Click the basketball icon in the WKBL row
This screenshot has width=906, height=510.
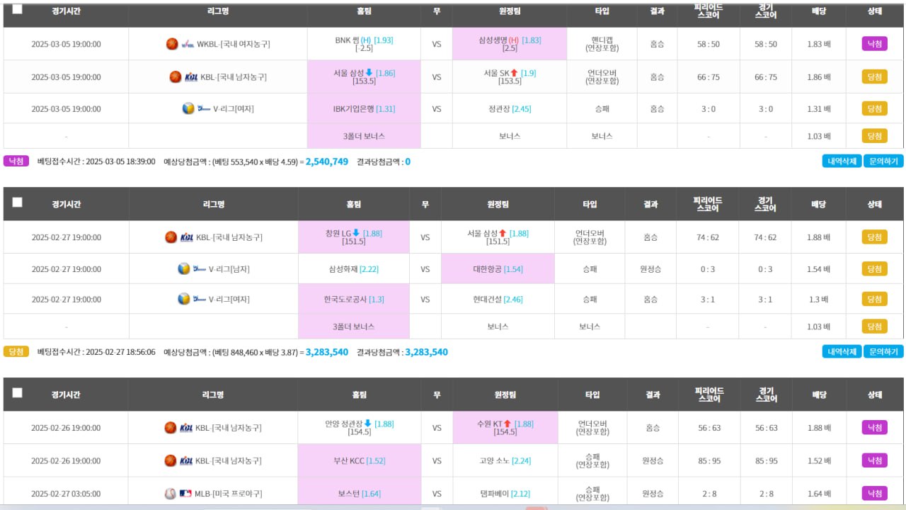tap(171, 44)
